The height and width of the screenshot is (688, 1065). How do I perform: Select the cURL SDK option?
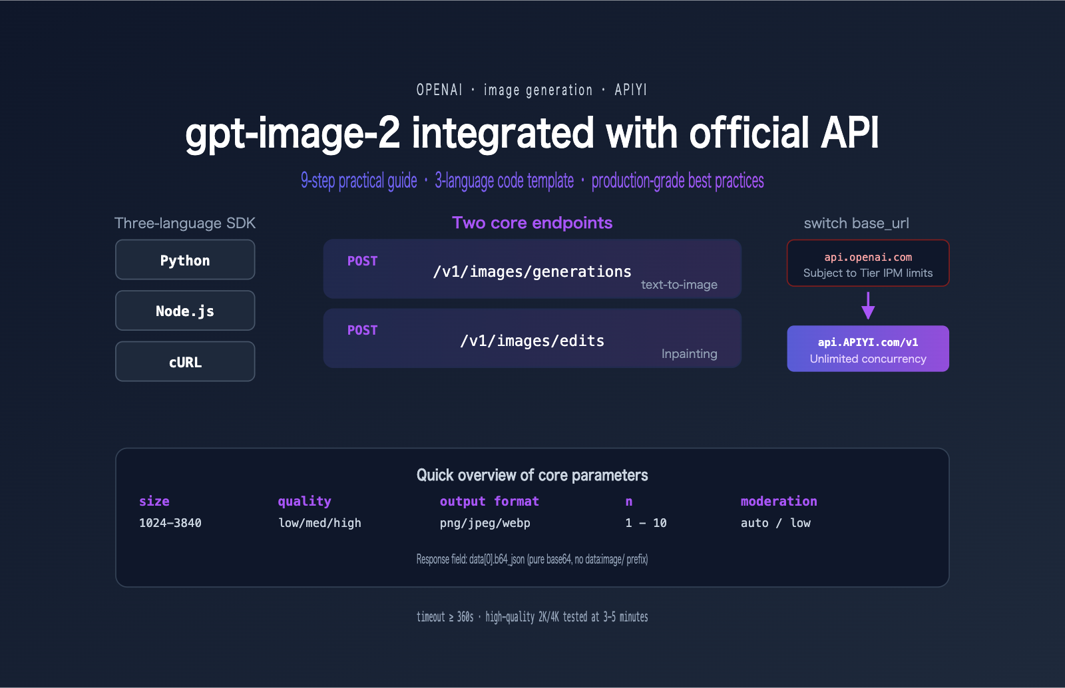(x=185, y=361)
